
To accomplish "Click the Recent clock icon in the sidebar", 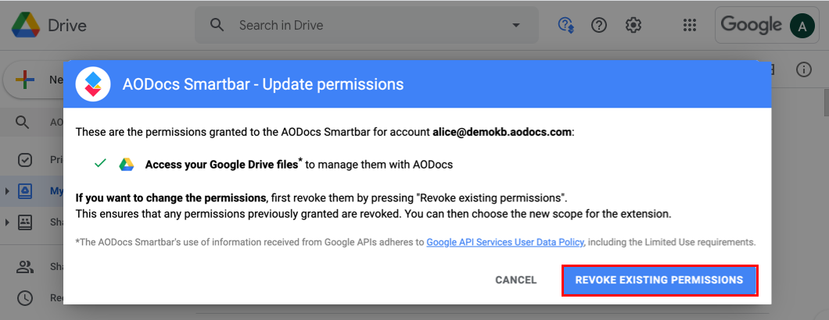I will click(24, 298).
